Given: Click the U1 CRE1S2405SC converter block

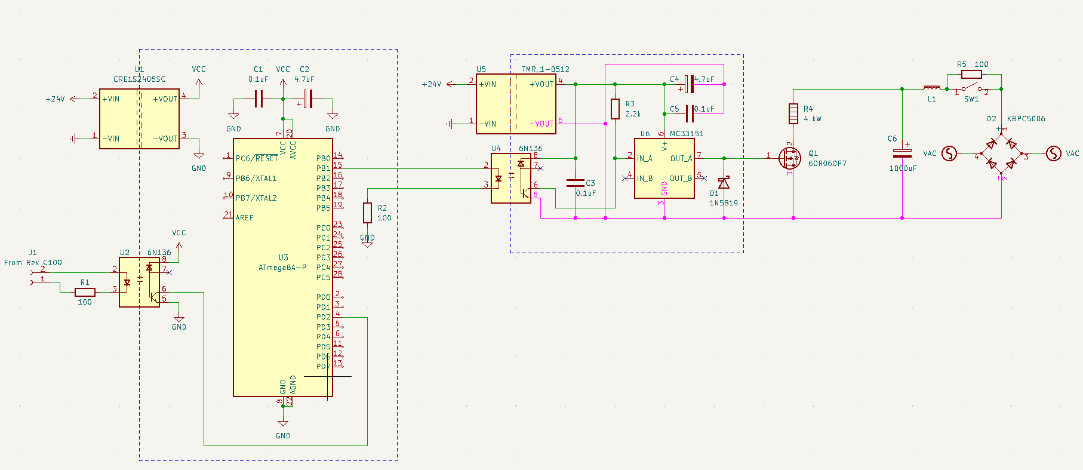Looking at the screenshot, I should (x=139, y=118).
